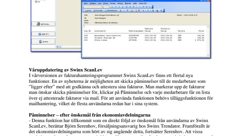Toggle italic formatting in the mail window
This screenshot has height=136, width=243.
pyautogui.click(x=119, y=7)
